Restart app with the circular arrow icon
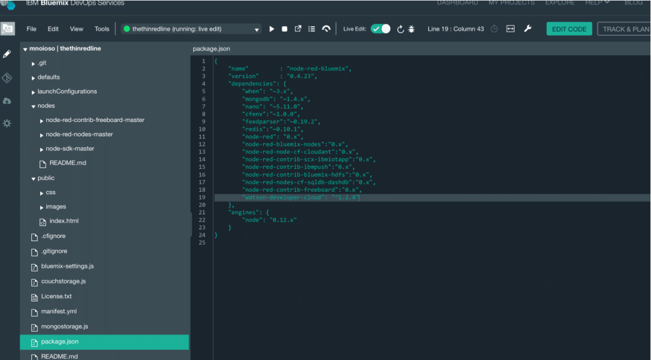 pyautogui.click(x=401, y=29)
